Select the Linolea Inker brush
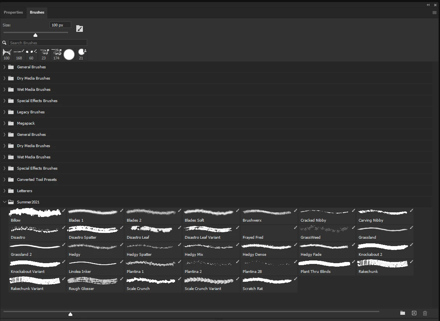 coord(95,267)
